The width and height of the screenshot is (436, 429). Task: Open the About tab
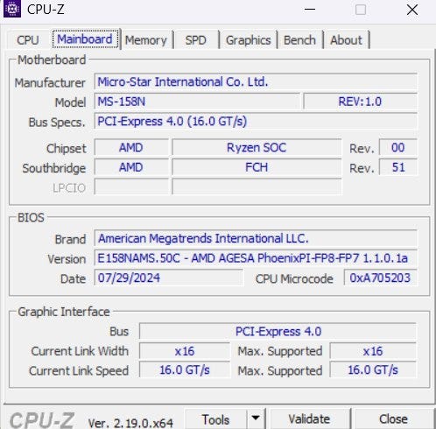tap(346, 40)
